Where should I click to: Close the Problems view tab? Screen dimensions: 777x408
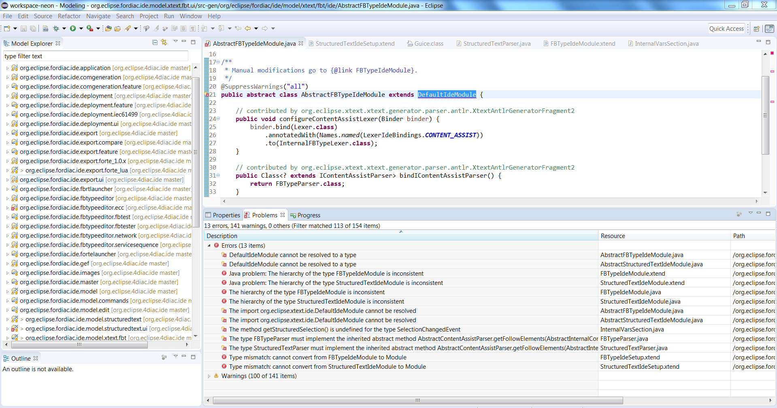[x=283, y=215]
